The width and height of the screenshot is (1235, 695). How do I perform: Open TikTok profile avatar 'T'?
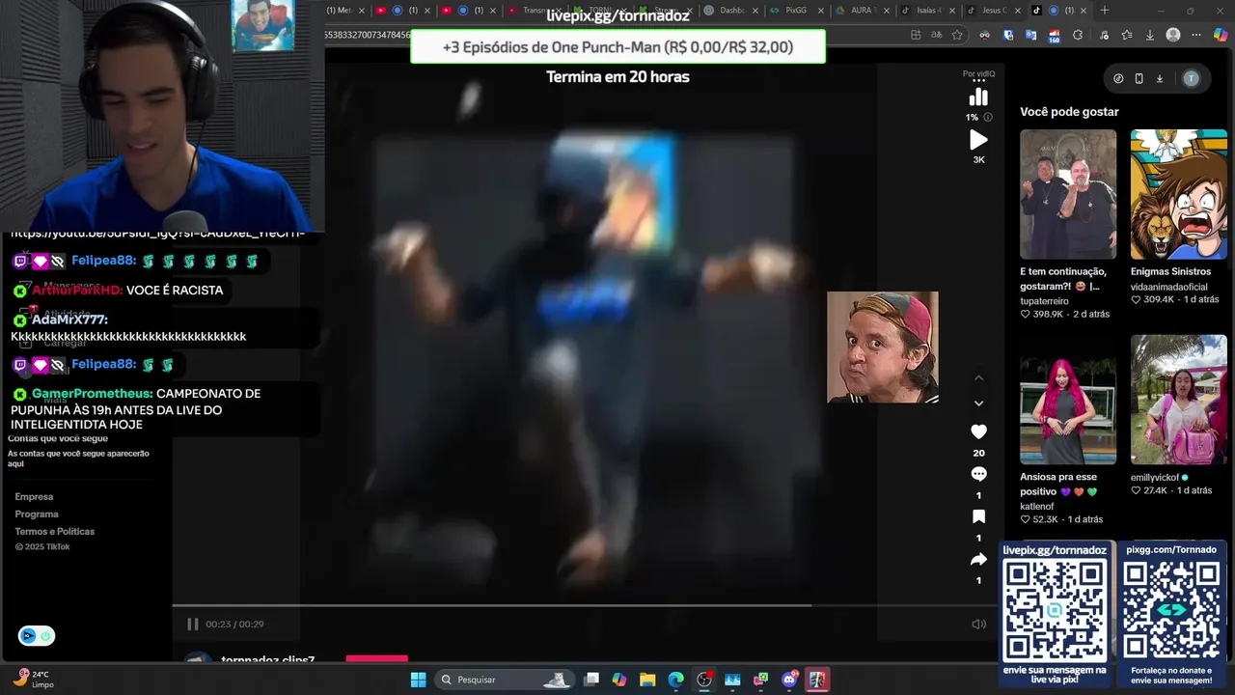click(x=1192, y=79)
